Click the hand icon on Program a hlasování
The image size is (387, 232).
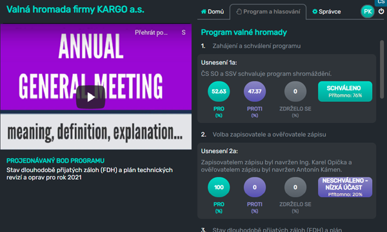(239, 12)
